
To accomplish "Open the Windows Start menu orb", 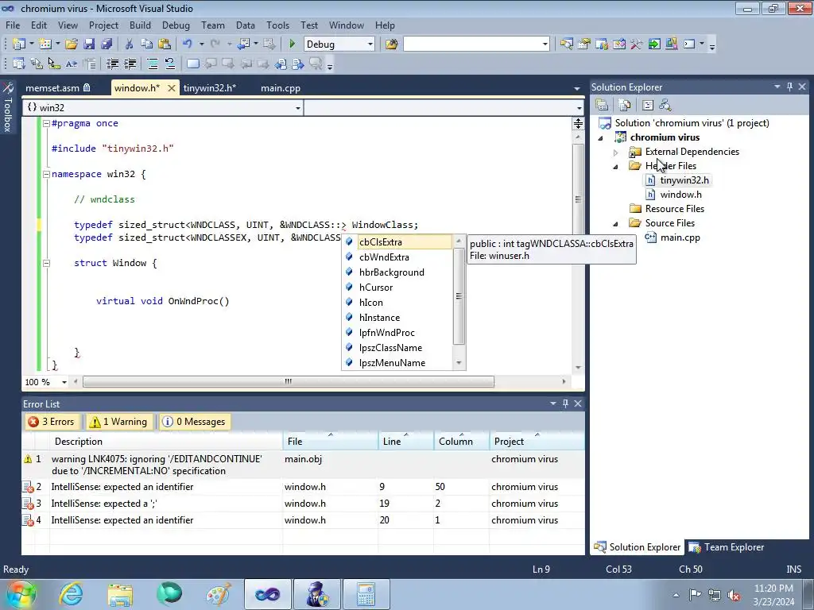I will pos(21,594).
